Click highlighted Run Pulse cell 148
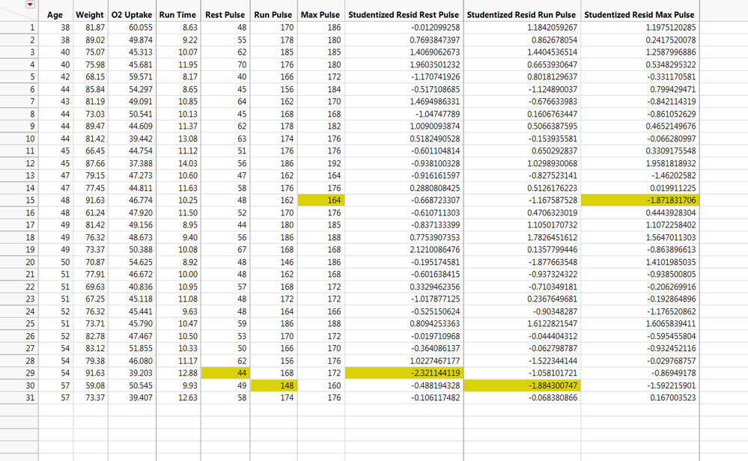This screenshot has width=748, height=461. coord(274,385)
